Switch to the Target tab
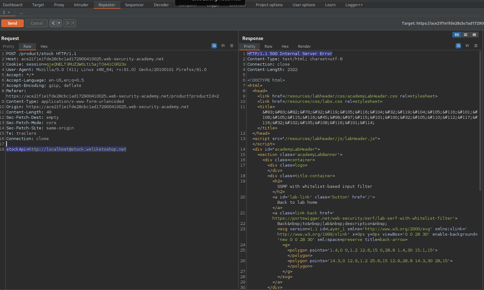Viewport: 484px width, 290px height. pos(38,5)
